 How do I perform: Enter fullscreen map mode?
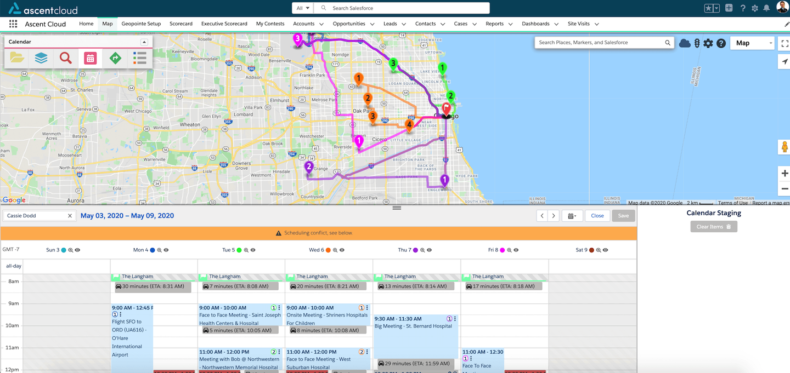coord(785,43)
